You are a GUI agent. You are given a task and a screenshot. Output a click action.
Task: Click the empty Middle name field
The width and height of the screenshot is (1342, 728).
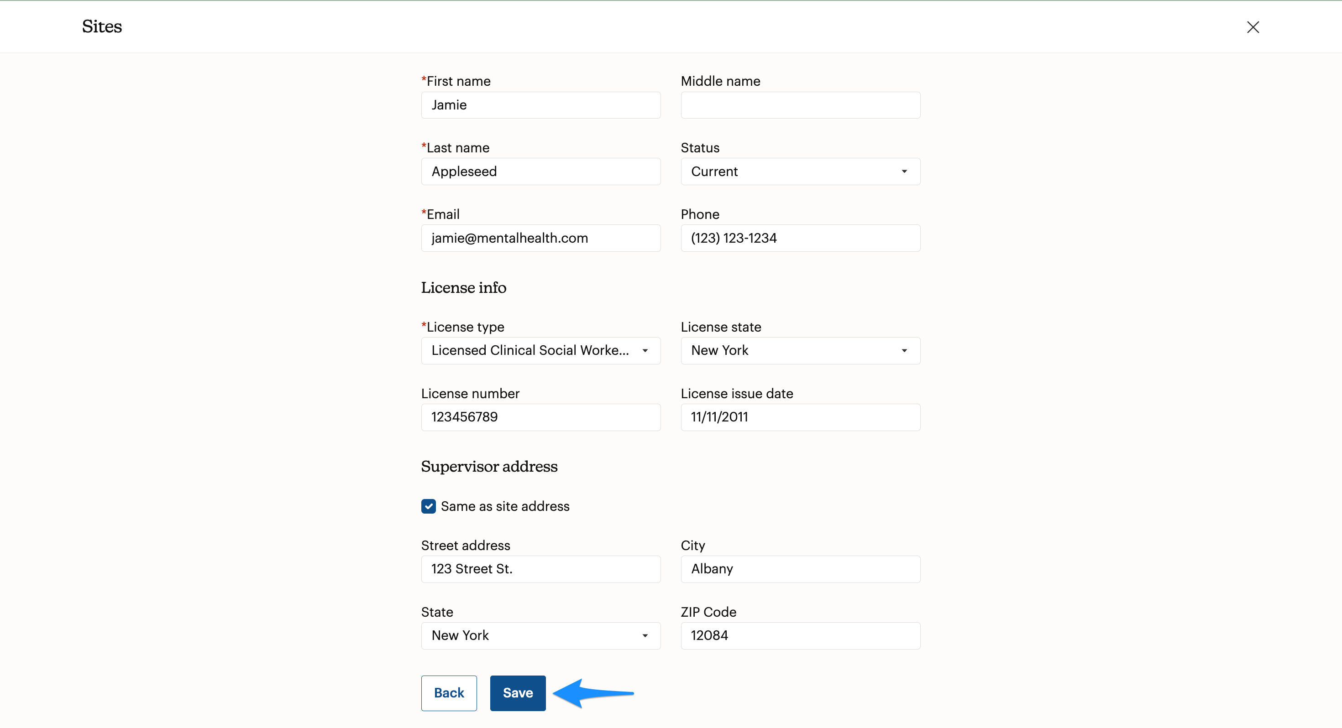[x=800, y=105]
